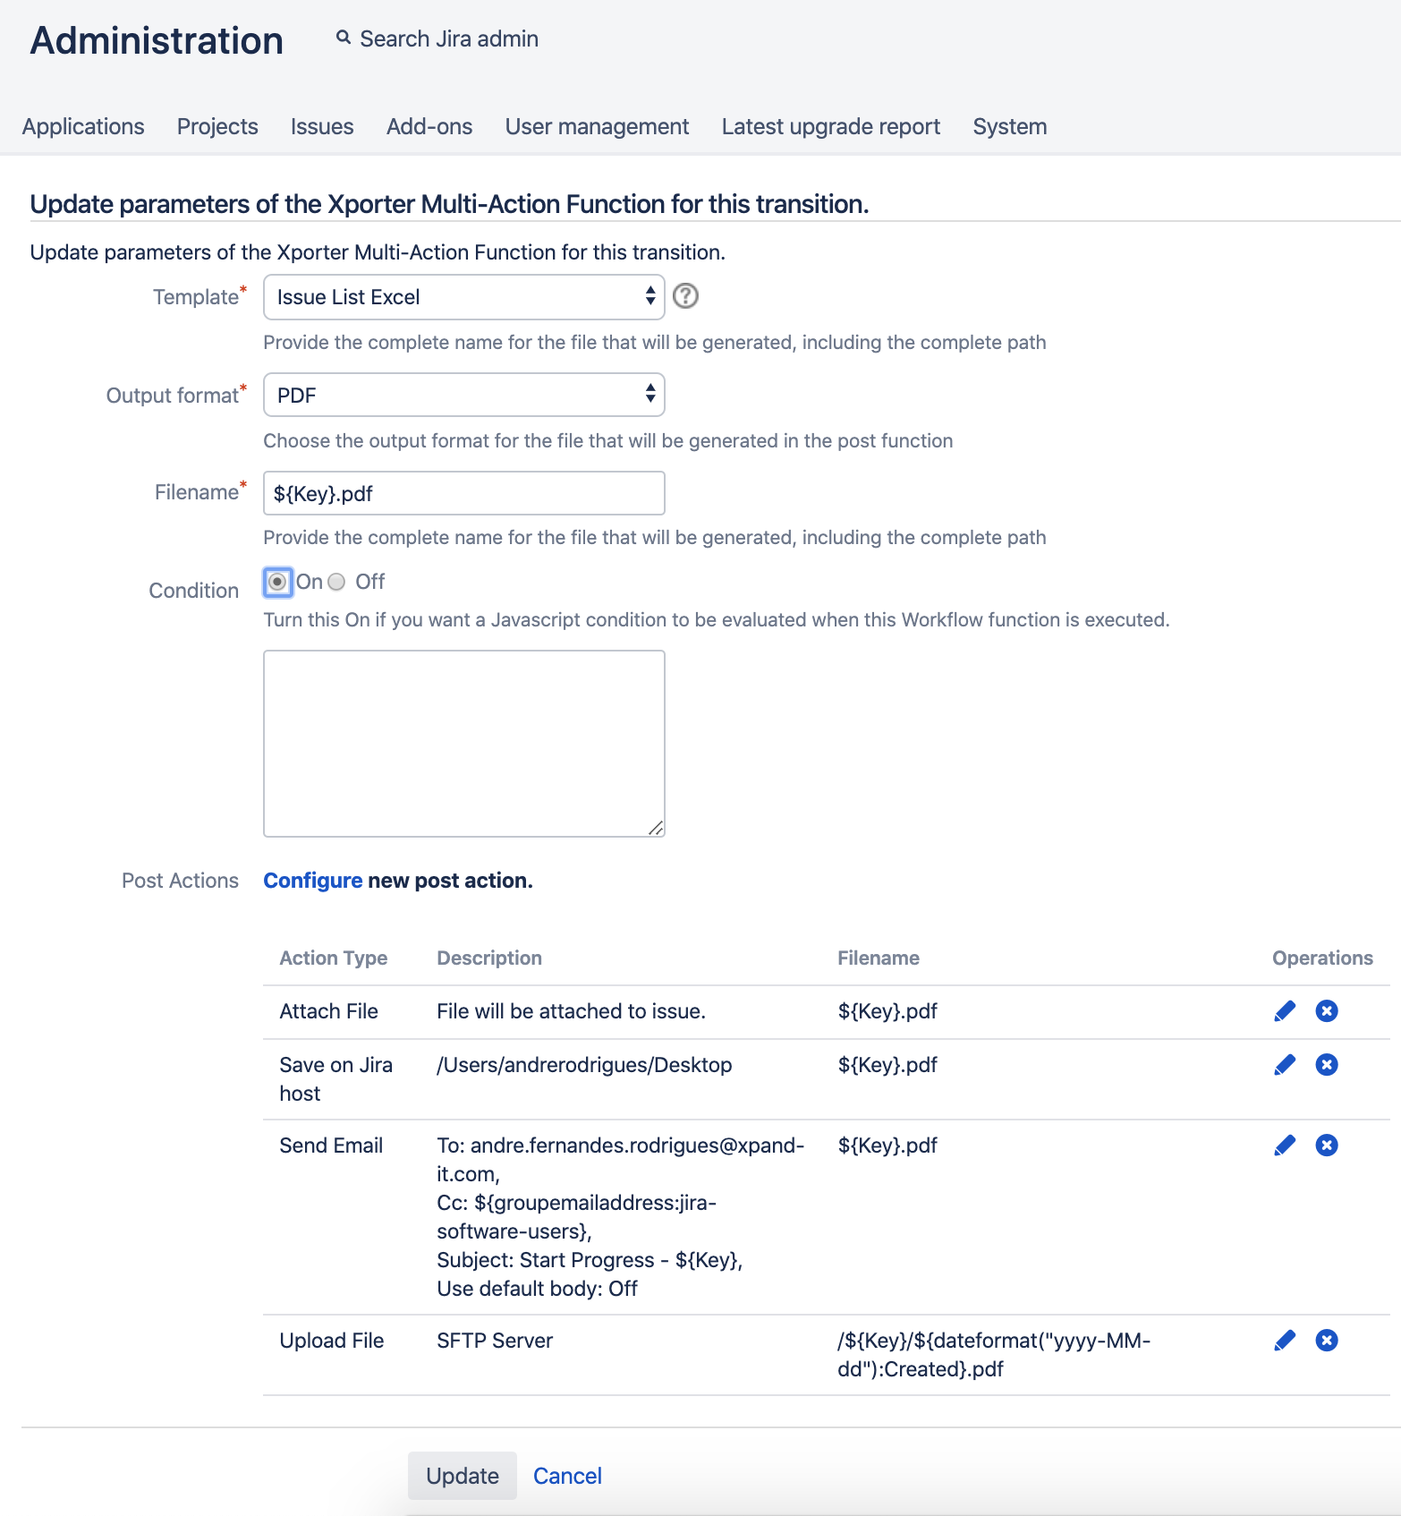Click the help icon next to Template
This screenshot has width=1401, height=1516.
pos(685,296)
